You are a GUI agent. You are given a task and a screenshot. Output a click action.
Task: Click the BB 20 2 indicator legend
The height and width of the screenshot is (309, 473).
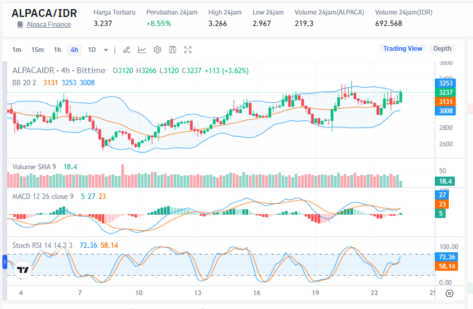pyautogui.click(x=24, y=82)
